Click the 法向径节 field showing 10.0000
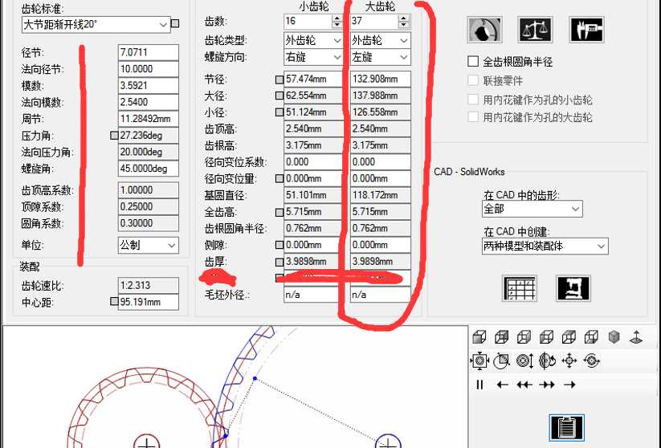 tap(149, 69)
